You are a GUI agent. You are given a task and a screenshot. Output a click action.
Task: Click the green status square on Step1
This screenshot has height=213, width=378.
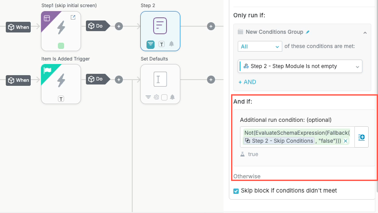(x=61, y=45)
